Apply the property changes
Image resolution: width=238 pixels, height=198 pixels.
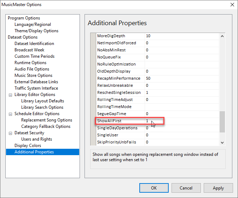[218, 188]
